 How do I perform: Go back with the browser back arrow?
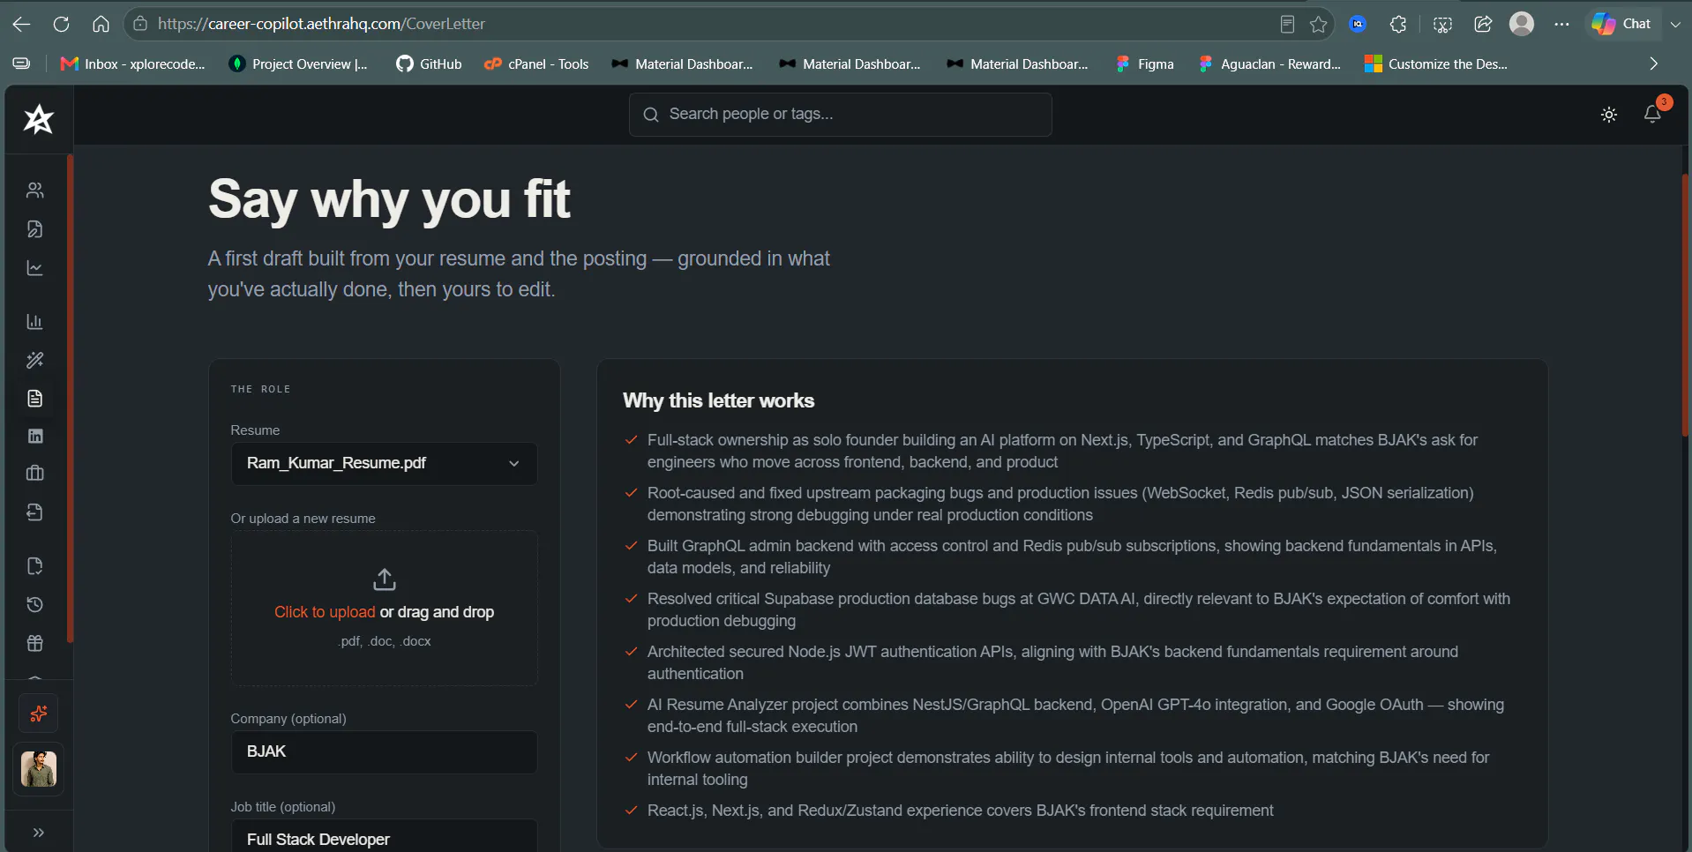point(21,24)
